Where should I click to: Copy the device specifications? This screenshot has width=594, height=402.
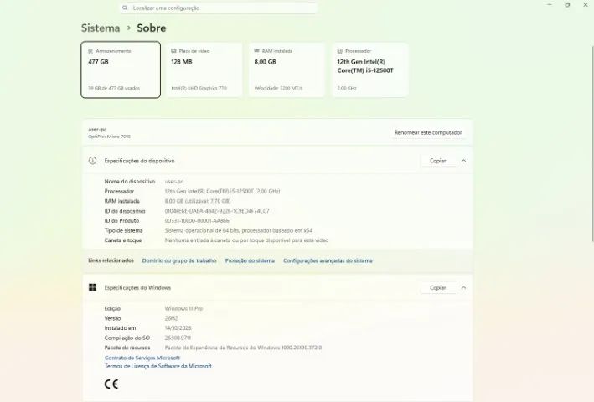pyautogui.click(x=438, y=161)
